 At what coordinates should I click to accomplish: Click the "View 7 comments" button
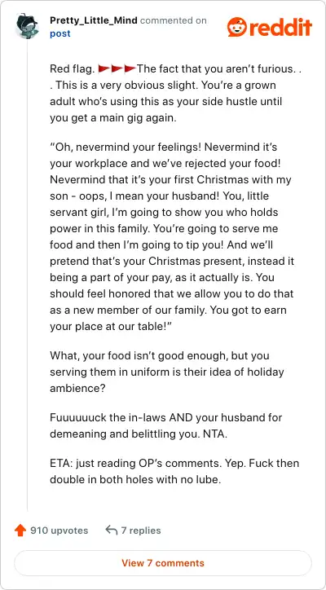pyautogui.click(x=163, y=563)
